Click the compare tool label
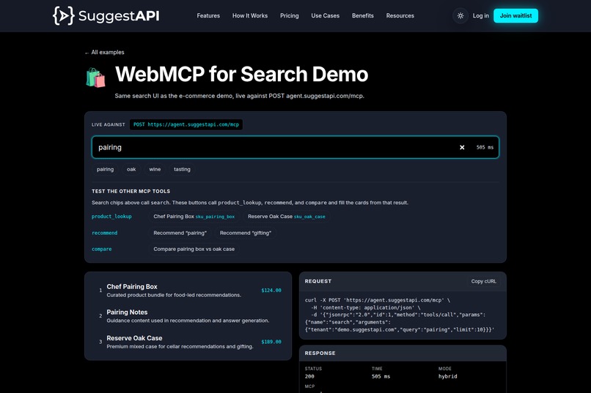 pos(101,250)
